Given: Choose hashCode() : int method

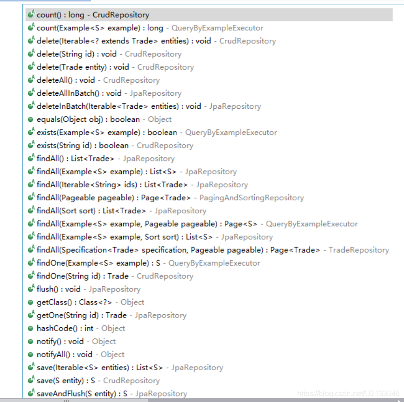Looking at the screenshot, I should pyautogui.click(x=209, y=328).
